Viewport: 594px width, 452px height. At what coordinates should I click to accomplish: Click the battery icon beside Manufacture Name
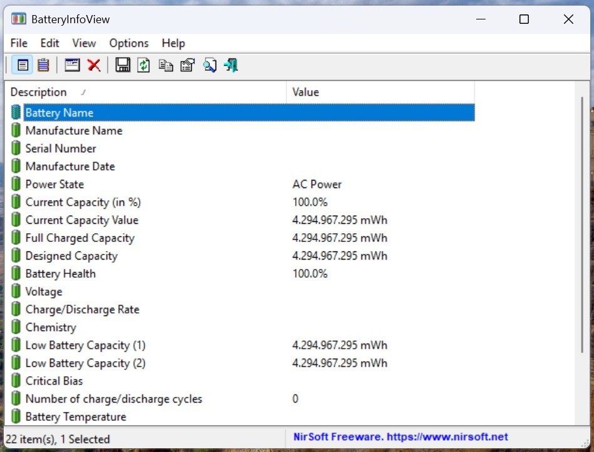(16, 130)
